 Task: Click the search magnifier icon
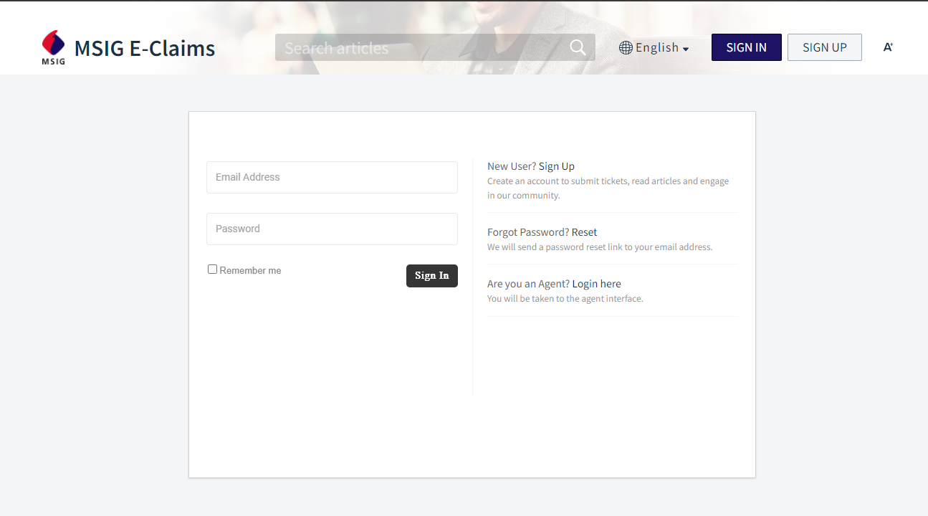tap(578, 47)
